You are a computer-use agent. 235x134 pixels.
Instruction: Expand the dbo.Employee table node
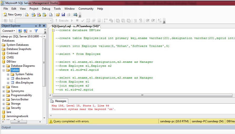(x=8, y=83)
